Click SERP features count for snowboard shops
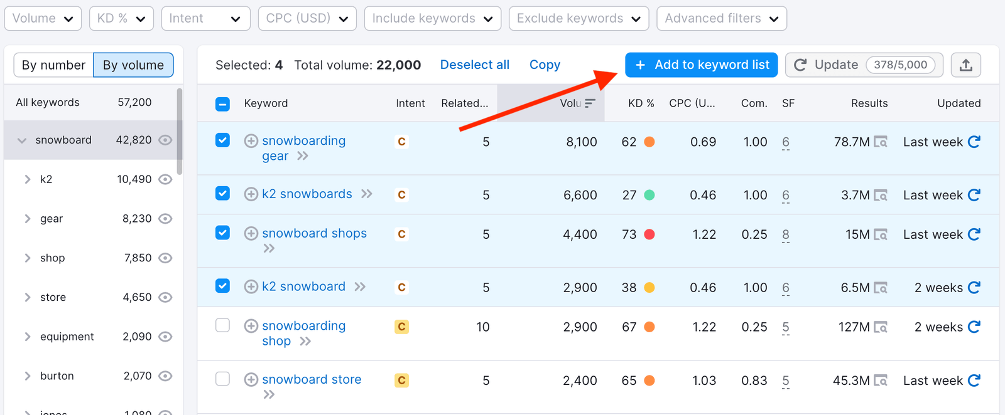This screenshot has height=415, width=1005. 786,235
